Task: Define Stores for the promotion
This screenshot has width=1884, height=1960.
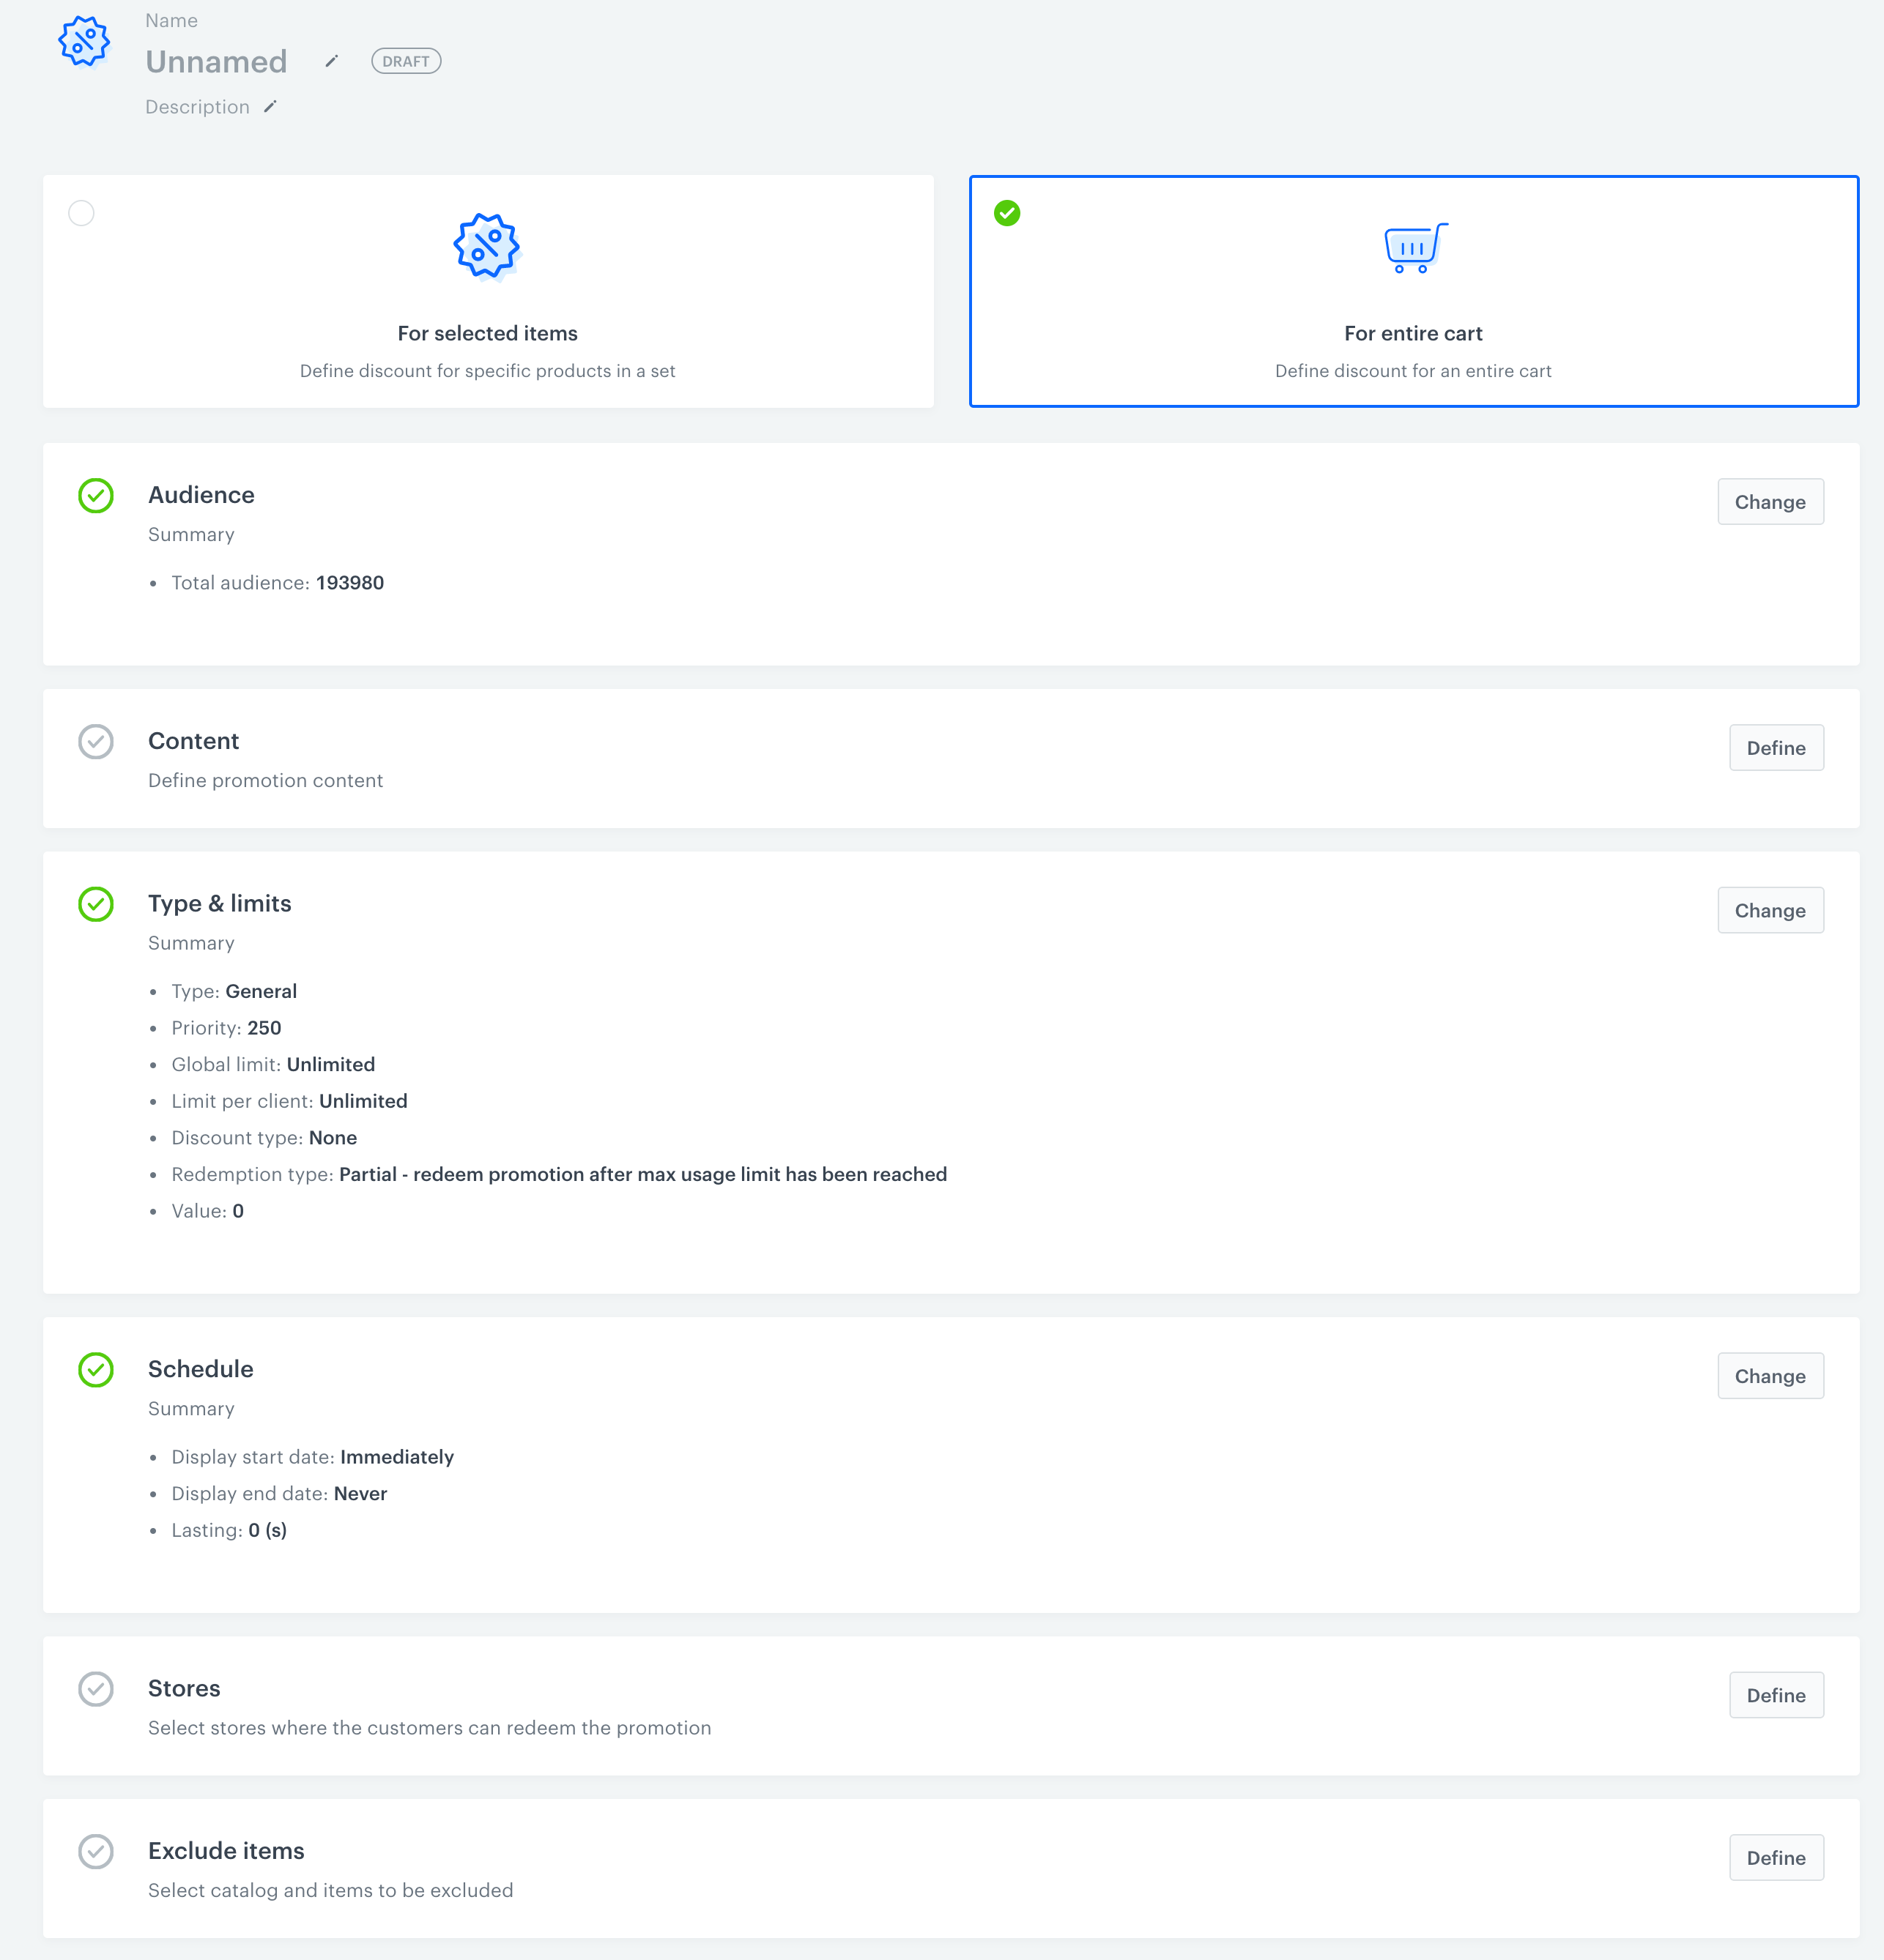Action: pos(1775,1695)
